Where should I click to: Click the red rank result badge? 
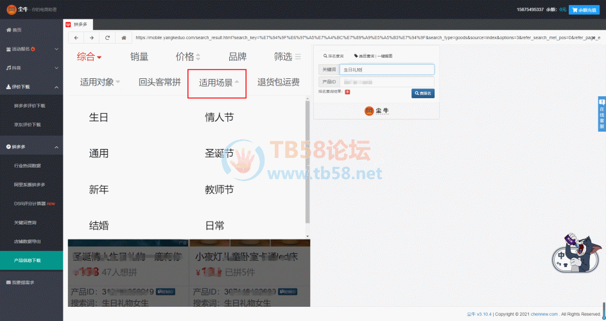[x=347, y=92]
